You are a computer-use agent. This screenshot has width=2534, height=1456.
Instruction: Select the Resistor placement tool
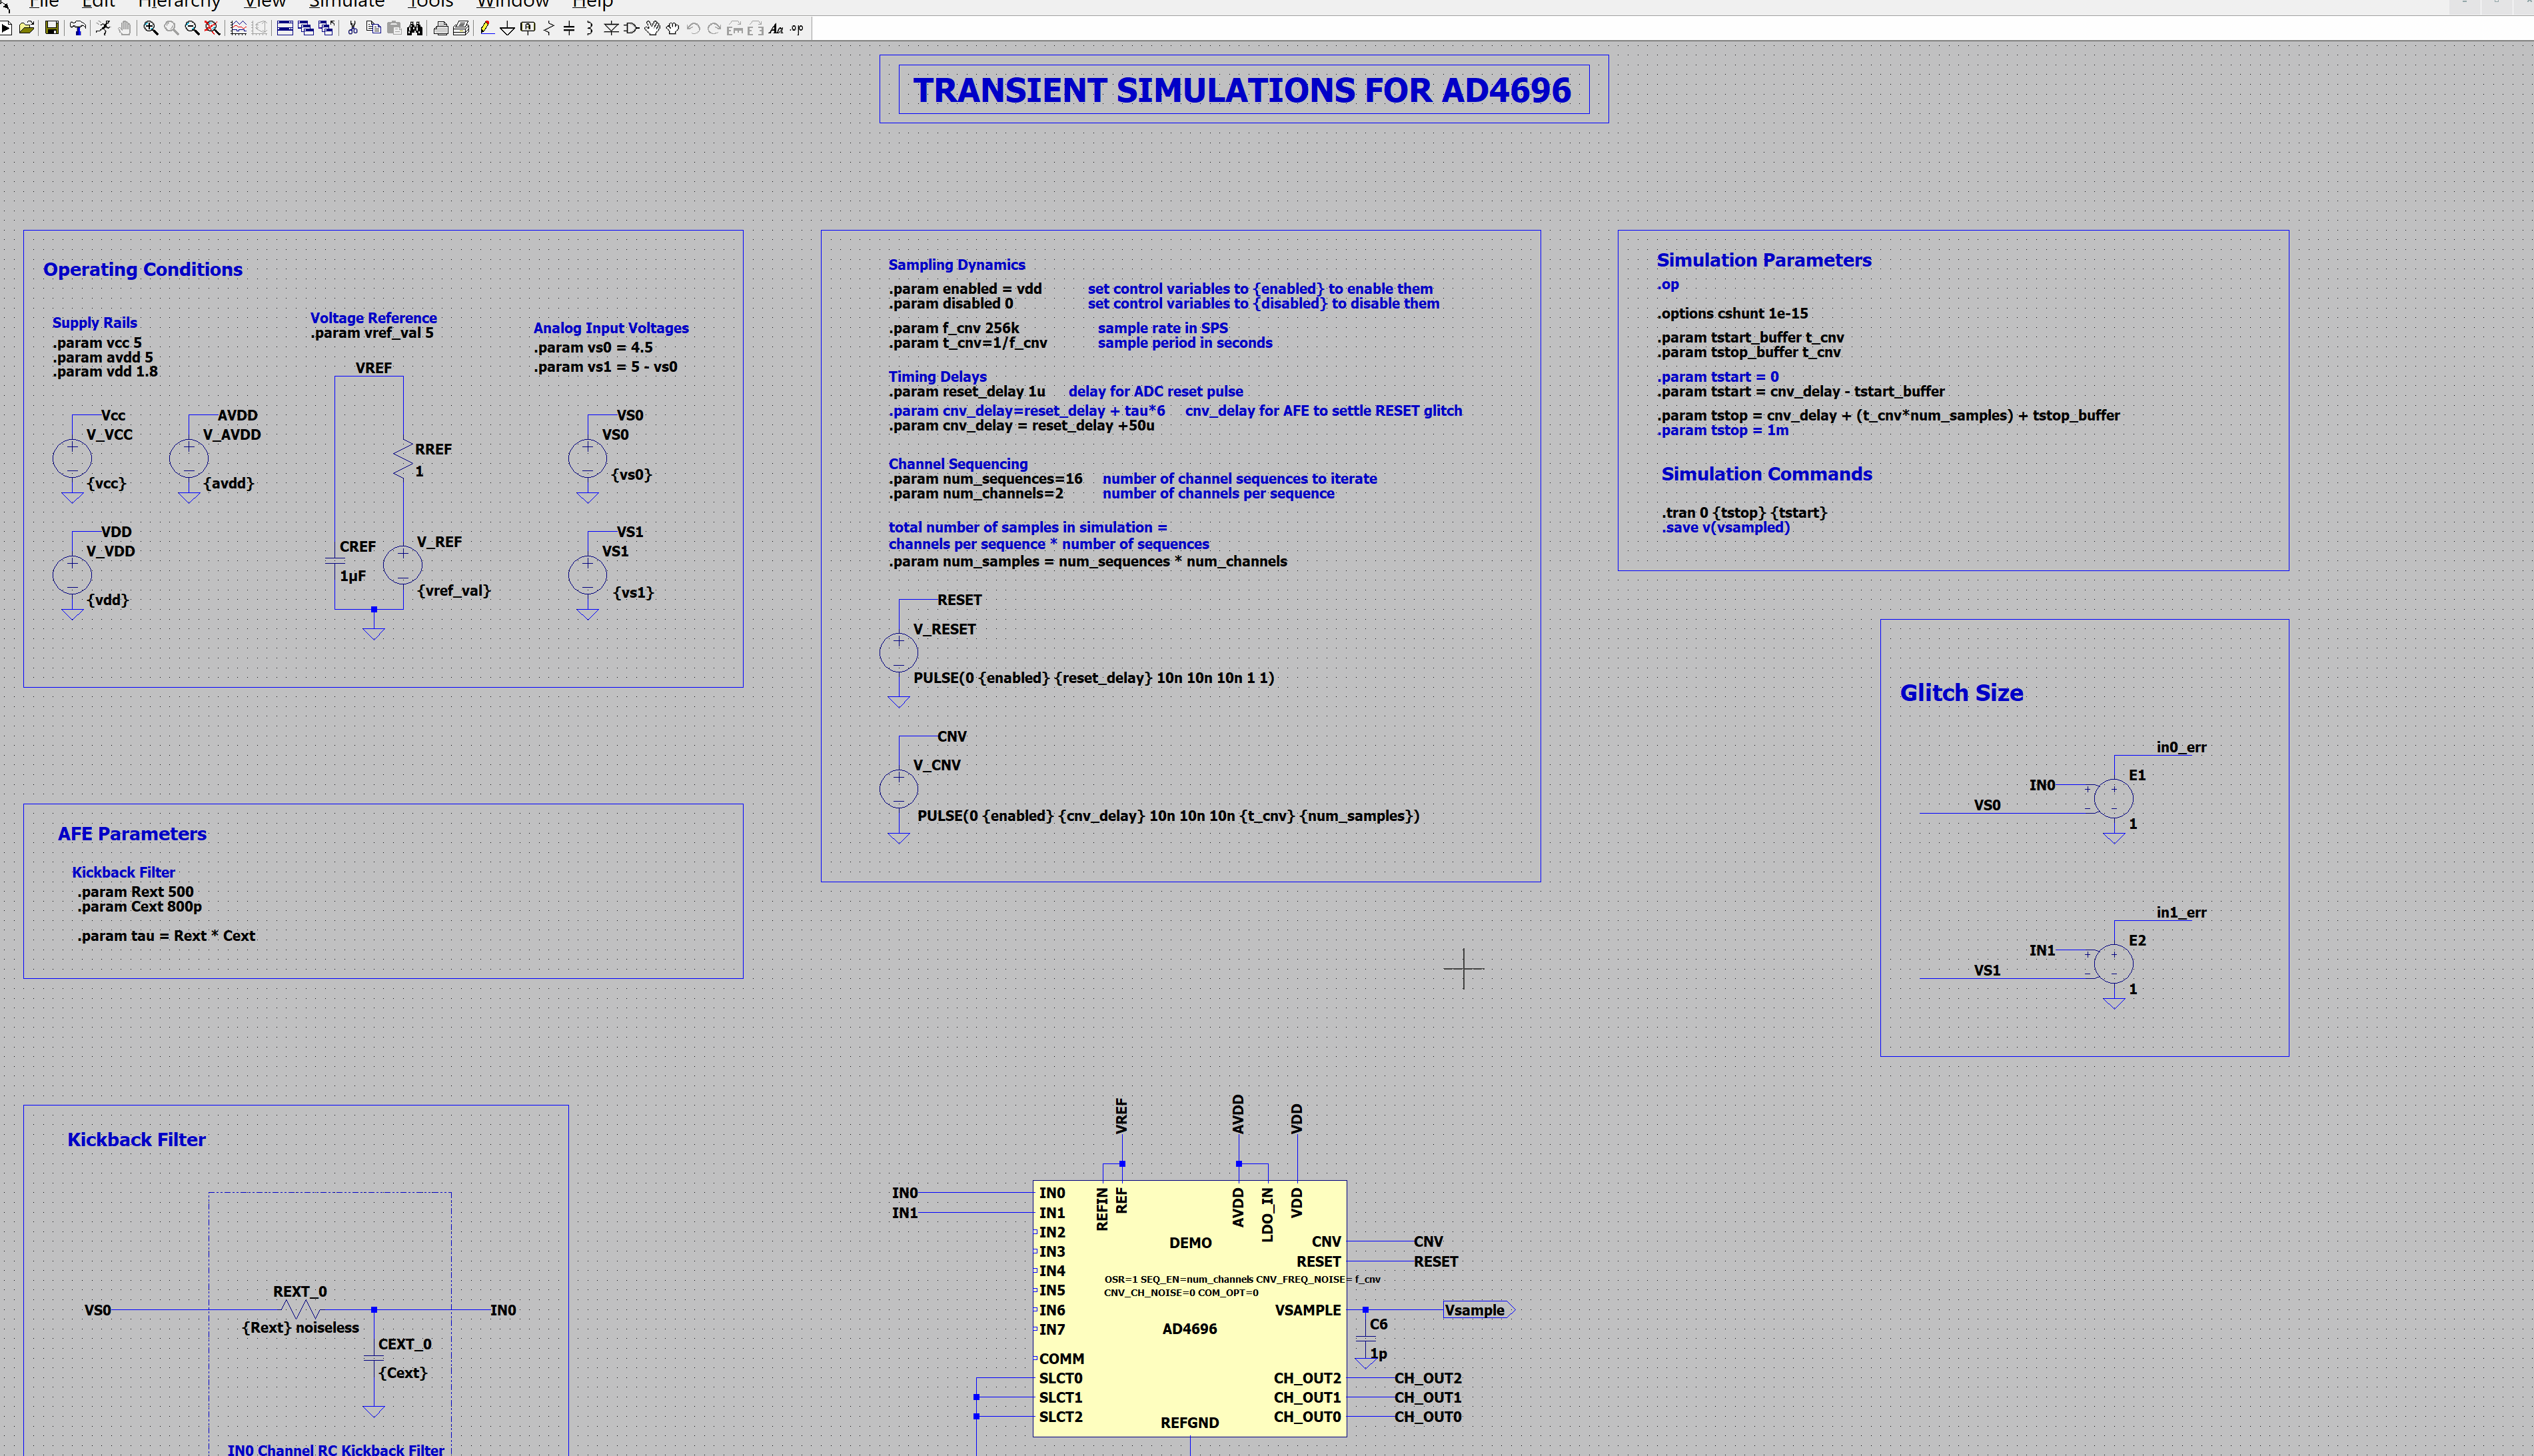pyautogui.click(x=549, y=28)
